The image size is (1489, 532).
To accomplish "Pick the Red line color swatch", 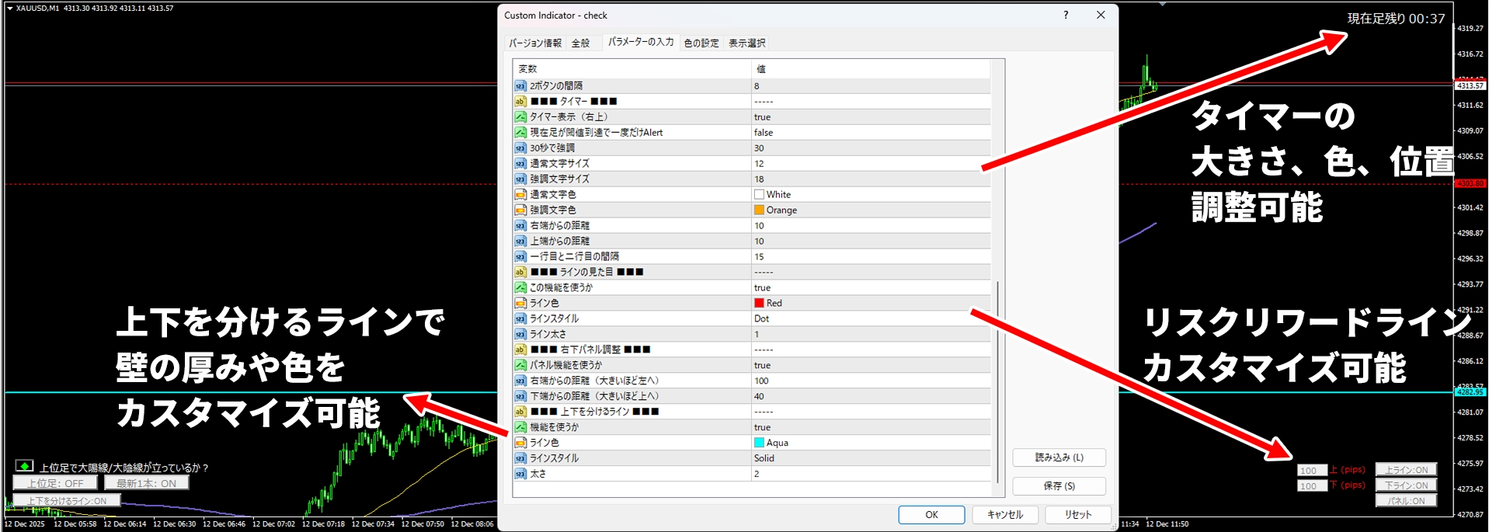I will 759,303.
